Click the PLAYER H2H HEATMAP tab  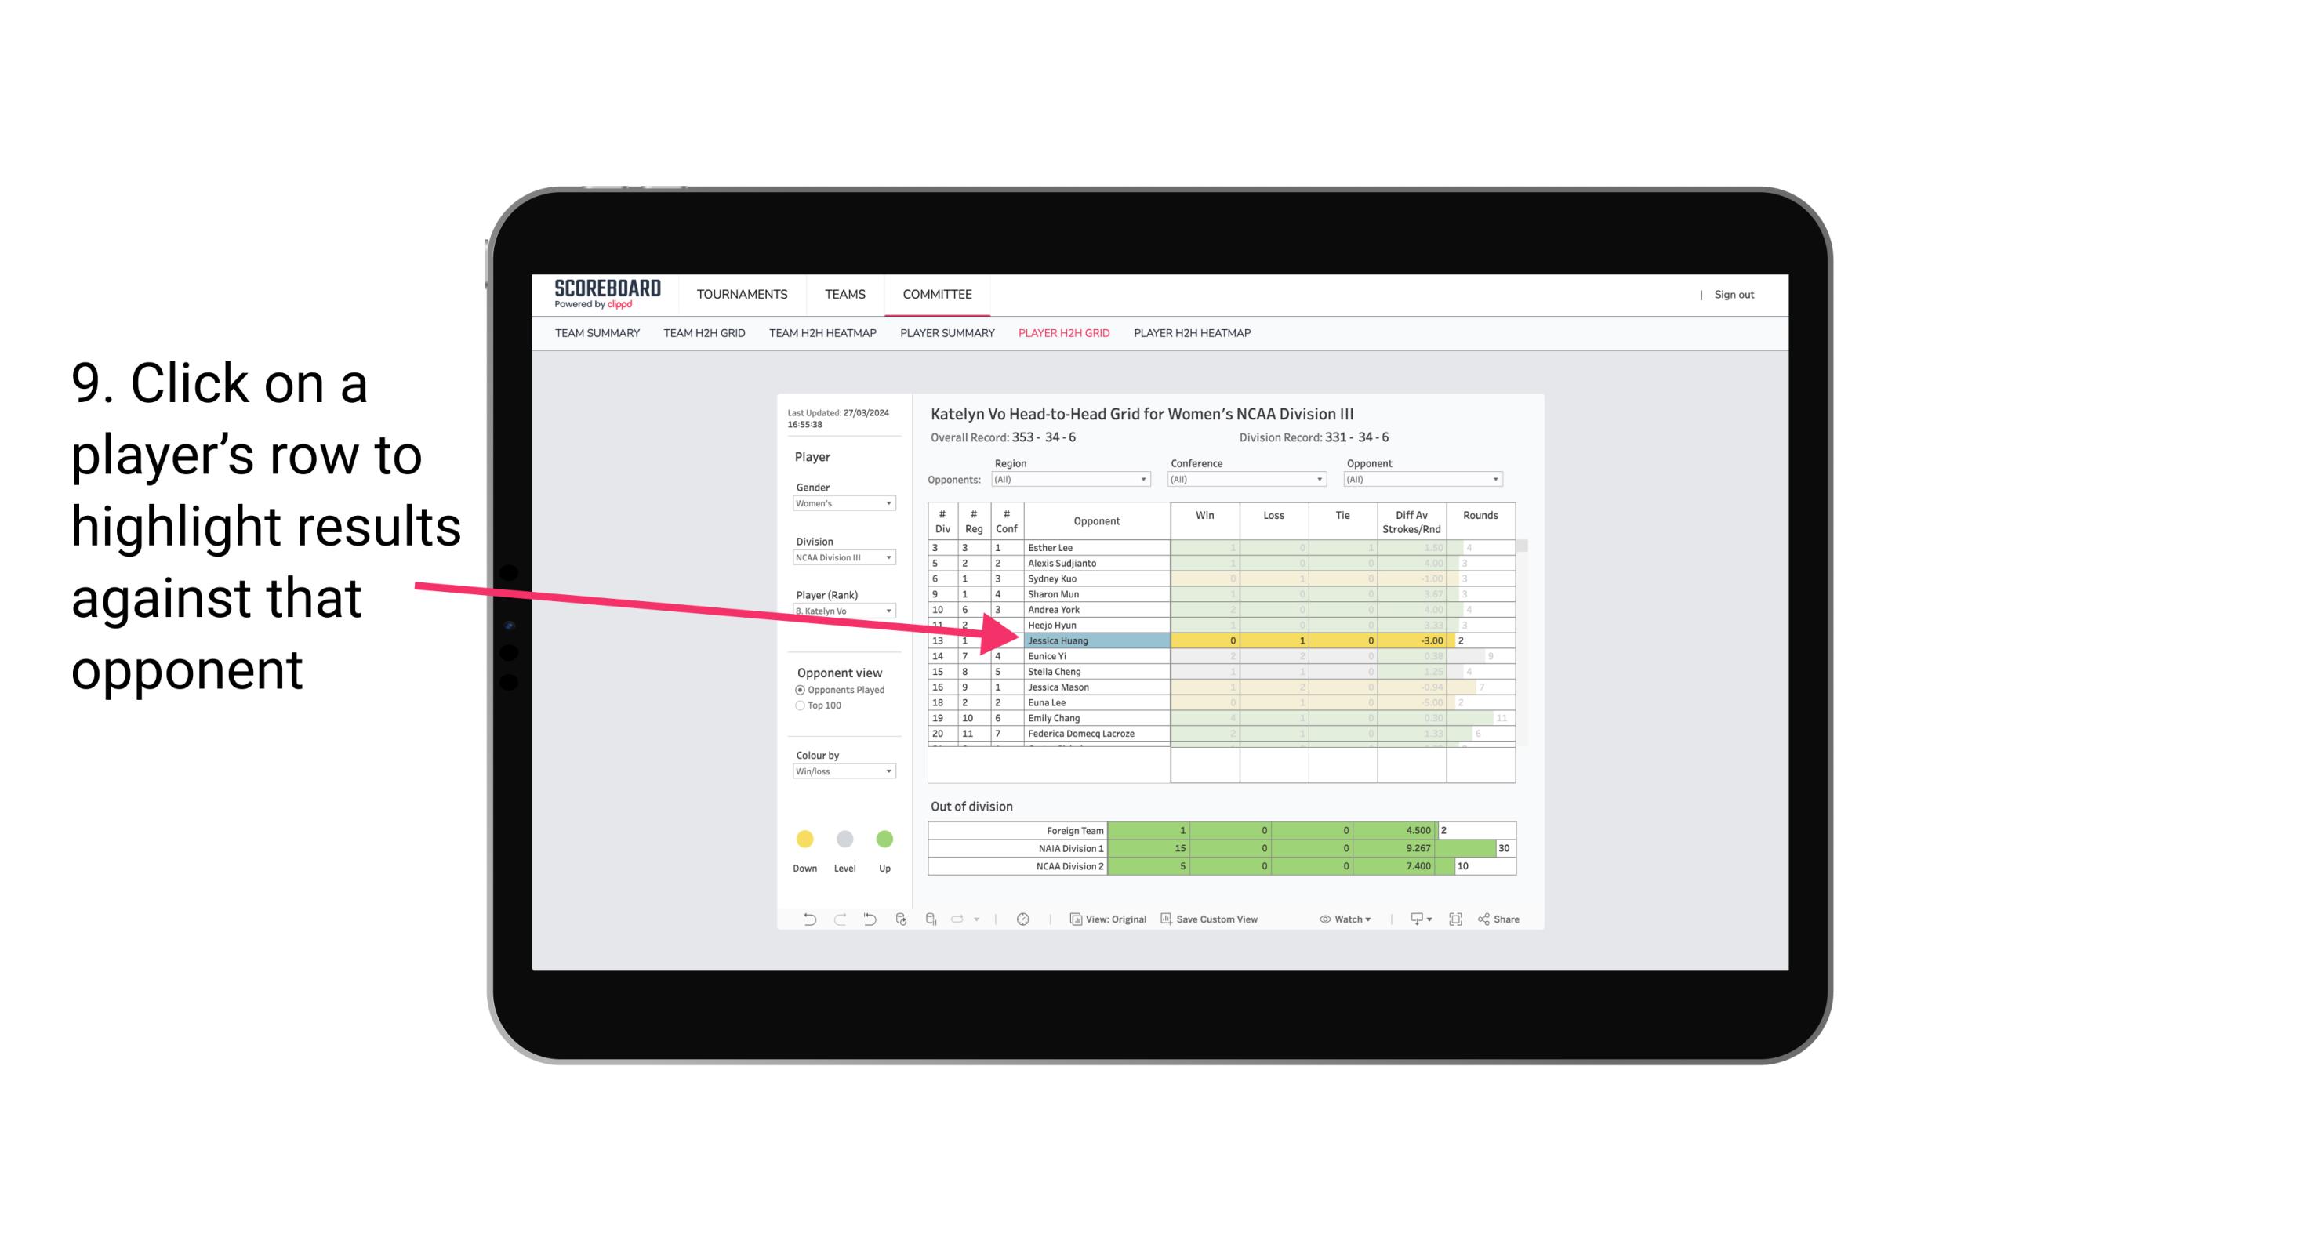click(x=1192, y=334)
